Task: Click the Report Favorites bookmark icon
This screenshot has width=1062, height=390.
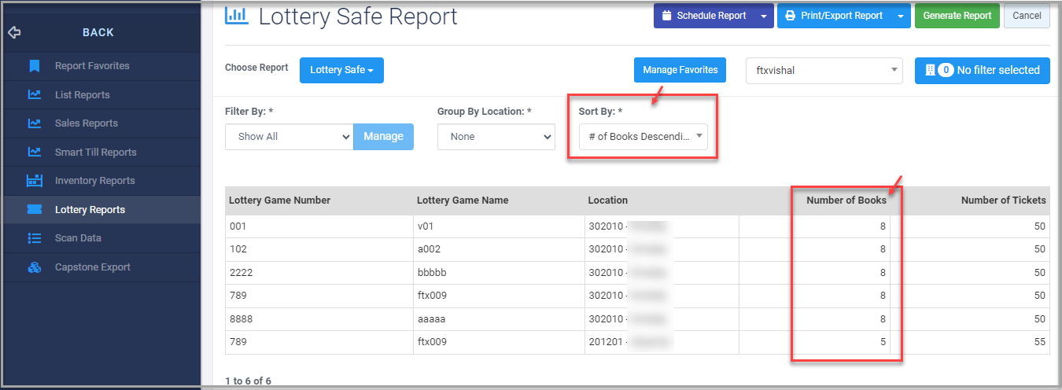Action: tap(35, 66)
